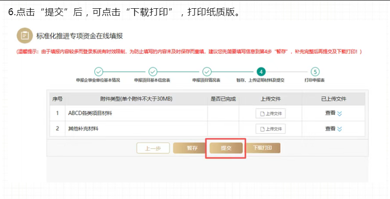390x199 pixels.
Task: Click column header 附件类型(单个附件不大于30MB)
Action: 136,99
